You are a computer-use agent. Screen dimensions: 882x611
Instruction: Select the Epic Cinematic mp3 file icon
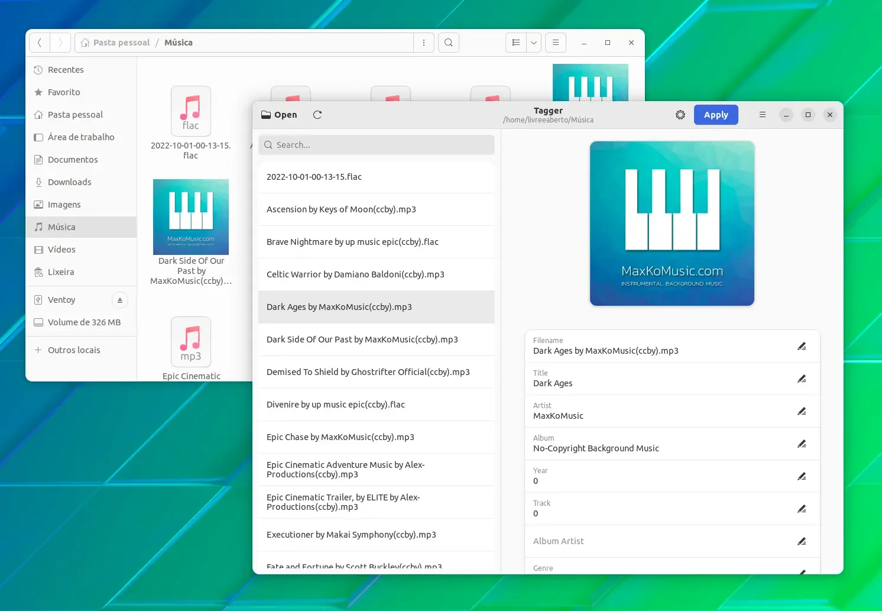click(191, 342)
